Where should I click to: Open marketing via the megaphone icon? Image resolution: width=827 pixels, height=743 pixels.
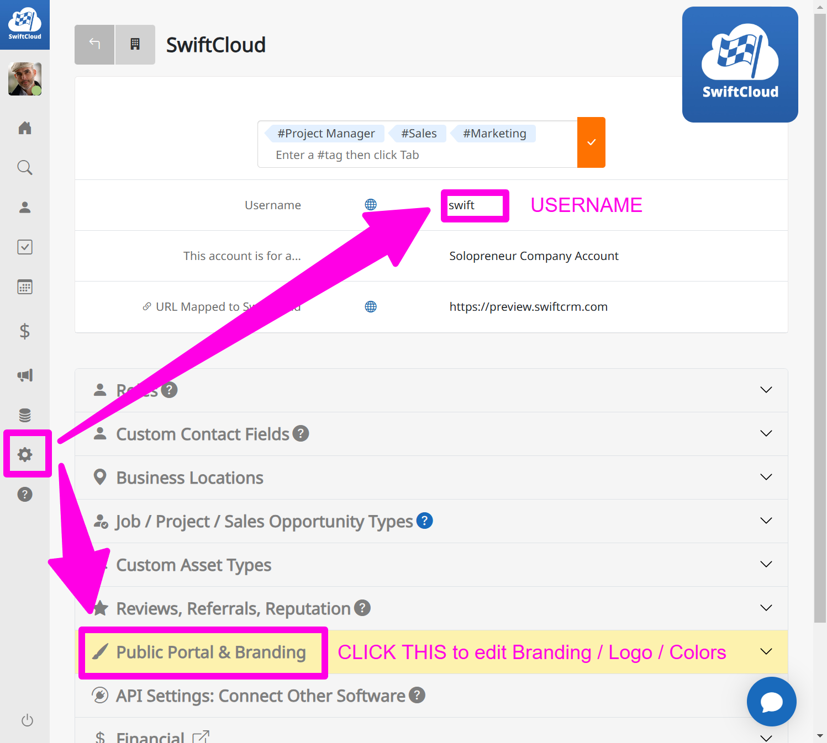point(25,375)
